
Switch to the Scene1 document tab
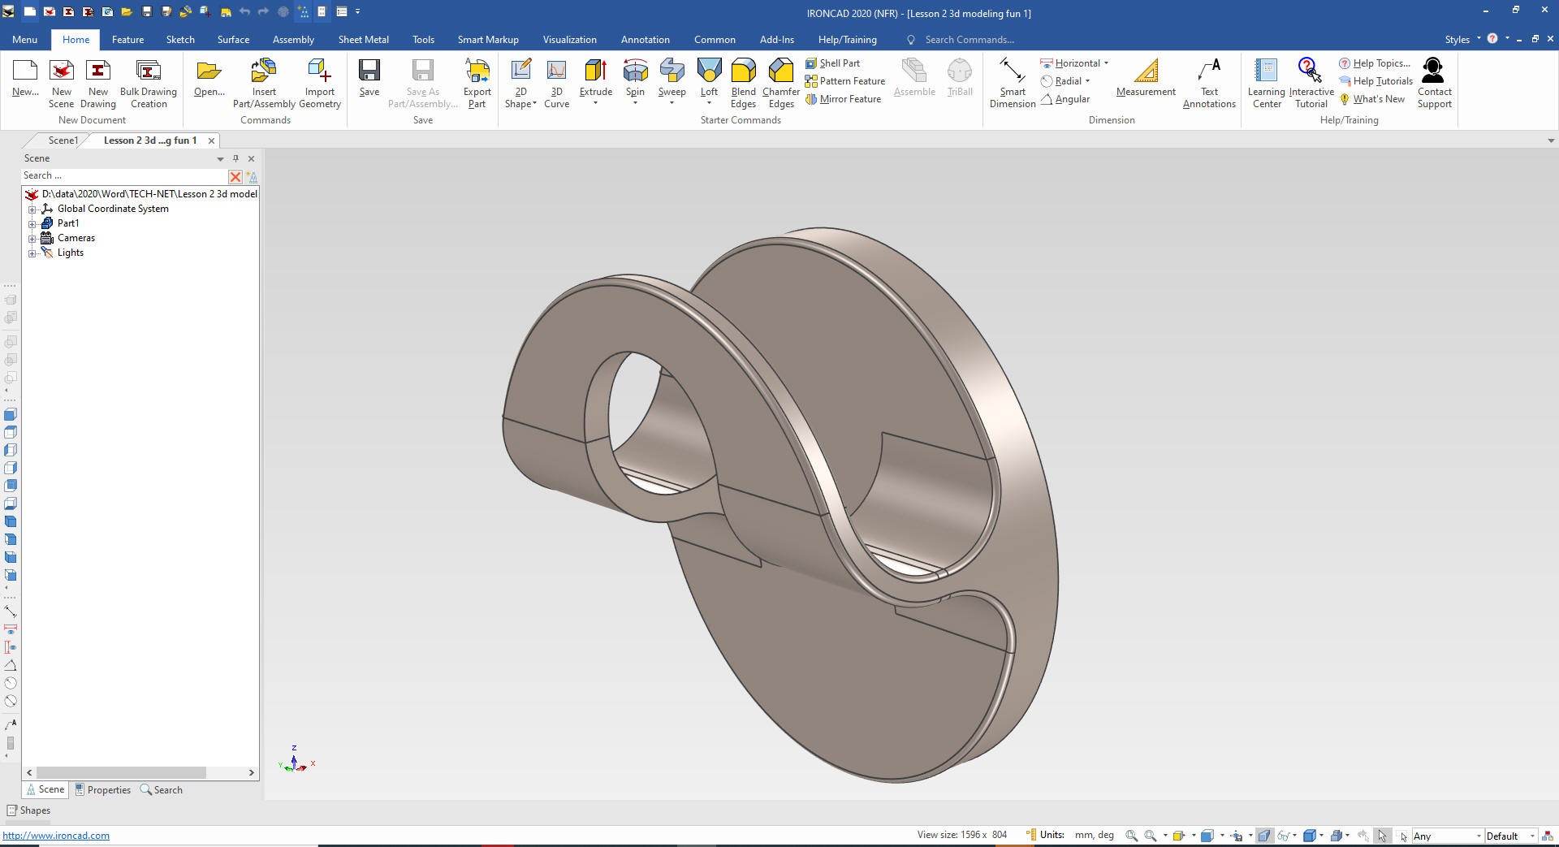[x=63, y=140]
